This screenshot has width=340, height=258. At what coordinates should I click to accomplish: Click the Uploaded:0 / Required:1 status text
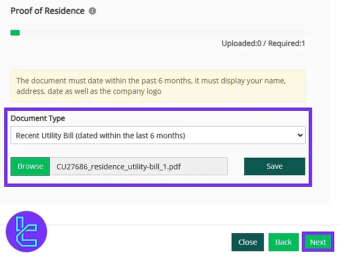click(263, 43)
